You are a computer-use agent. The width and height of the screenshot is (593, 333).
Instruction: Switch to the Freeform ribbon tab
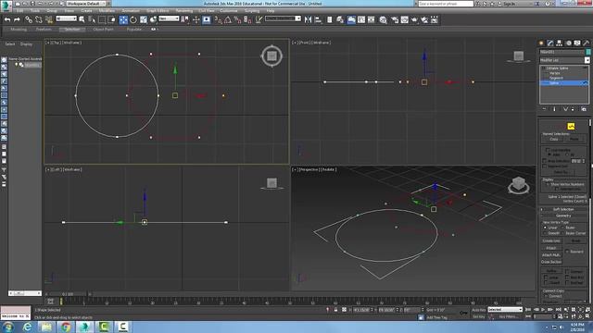point(44,29)
